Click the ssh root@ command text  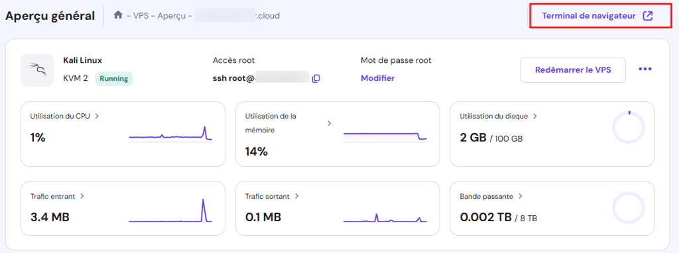coord(234,78)
